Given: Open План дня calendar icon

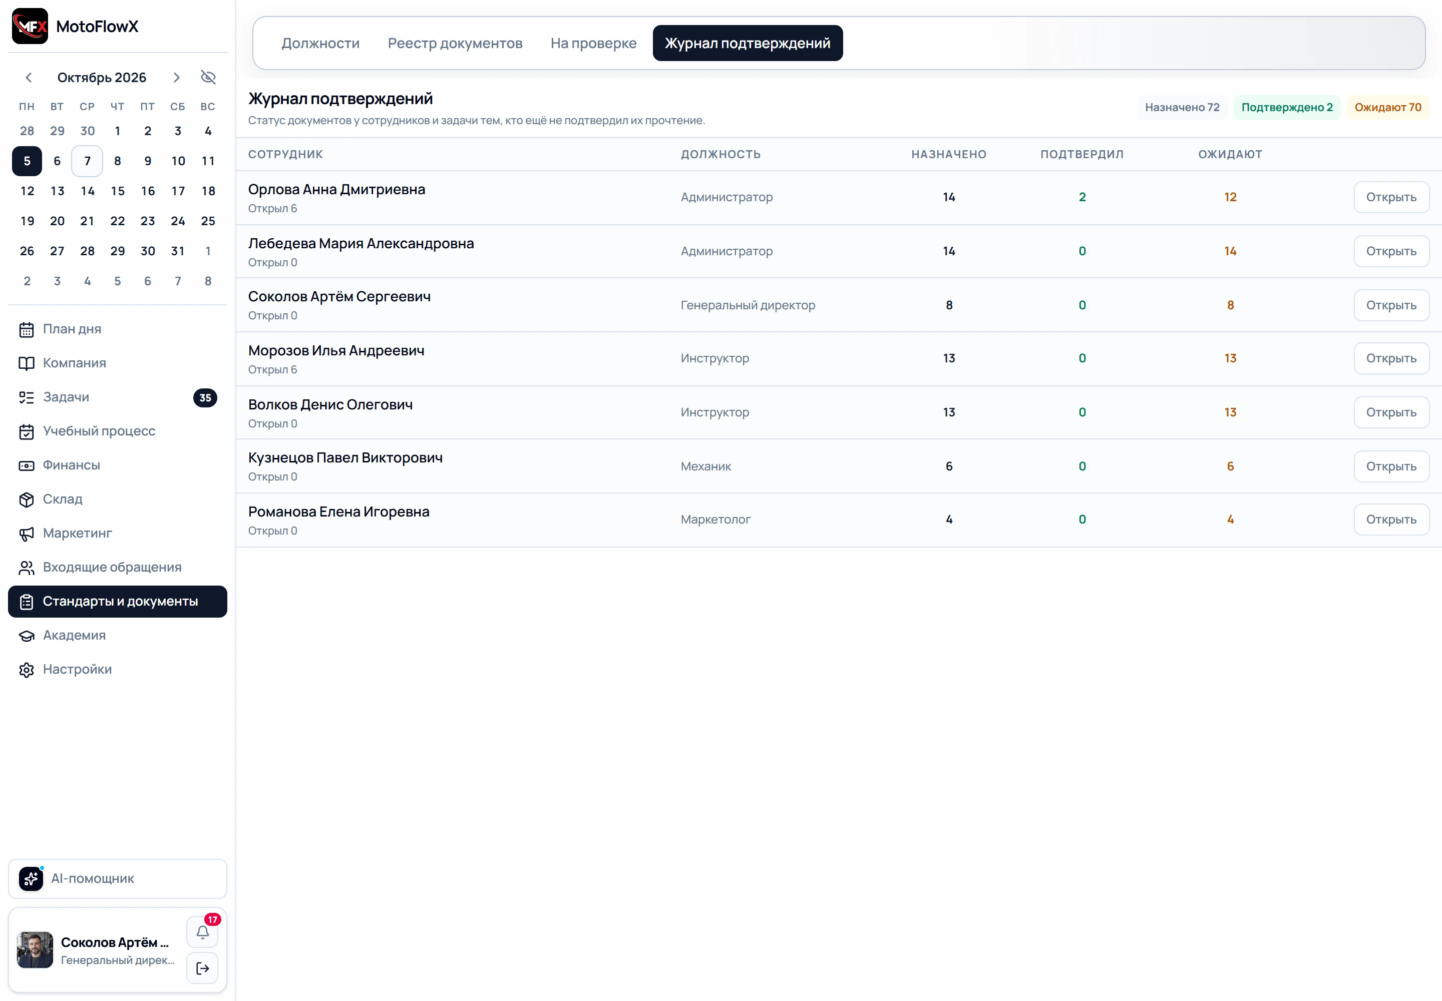Looking at the screenshot, I should tap(27, 329).
